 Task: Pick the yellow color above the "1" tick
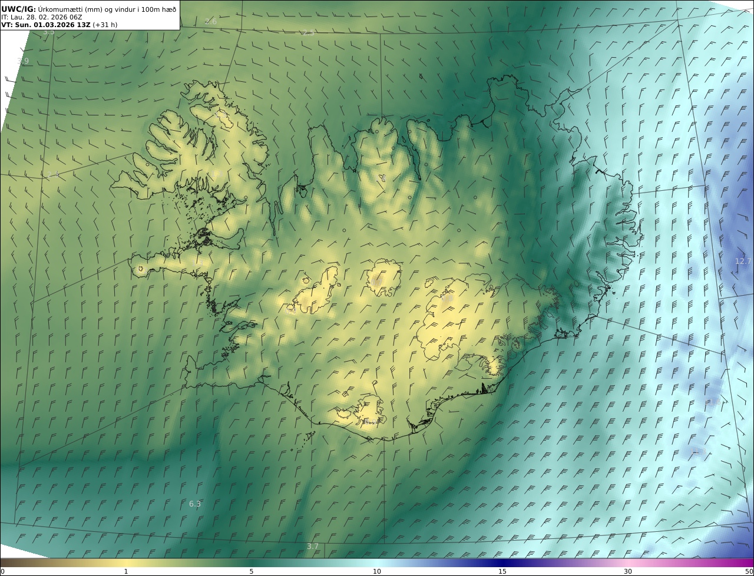(x=126, y=562)
